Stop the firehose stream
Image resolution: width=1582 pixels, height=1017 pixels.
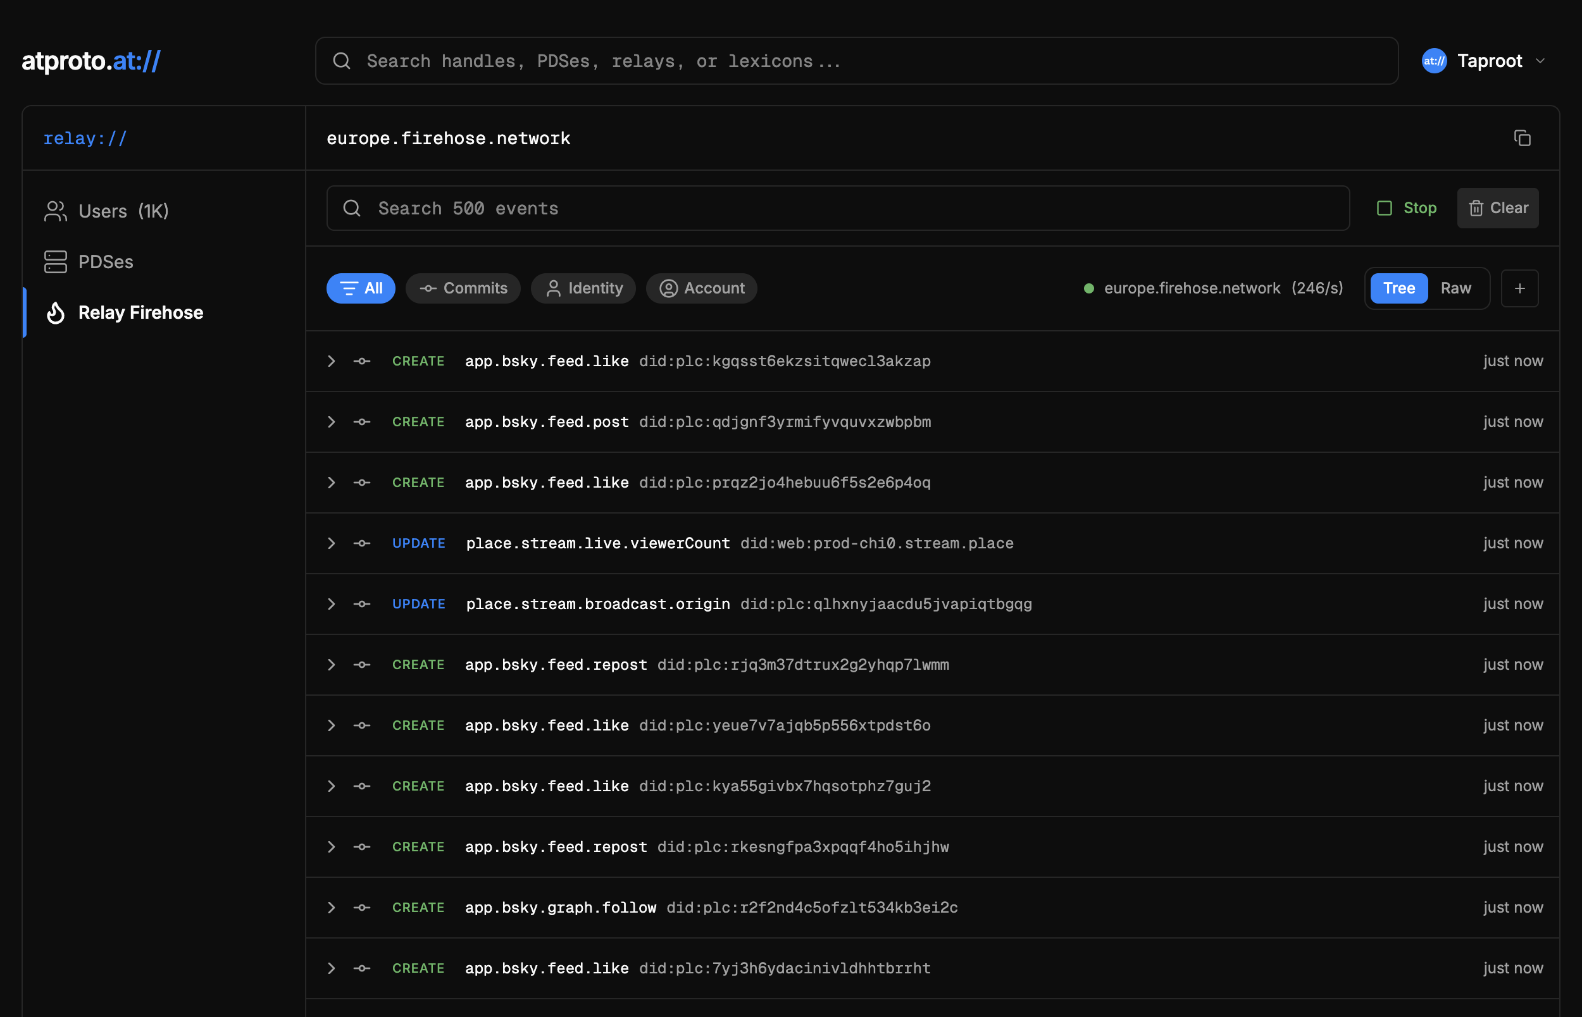click(1406, 208)
